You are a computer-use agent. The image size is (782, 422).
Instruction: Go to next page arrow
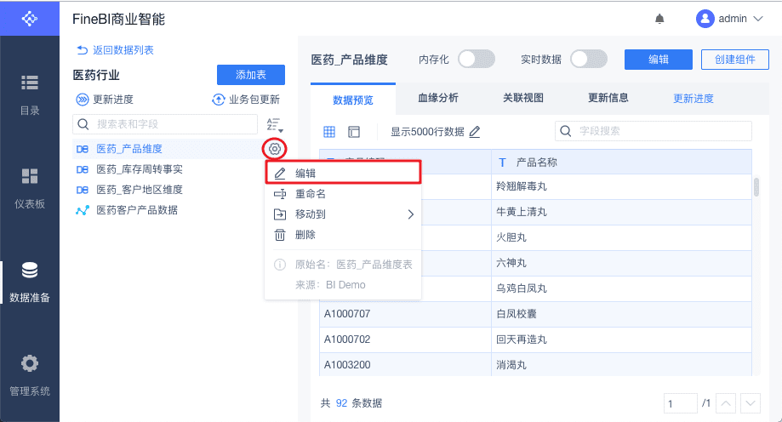(750, 403)
